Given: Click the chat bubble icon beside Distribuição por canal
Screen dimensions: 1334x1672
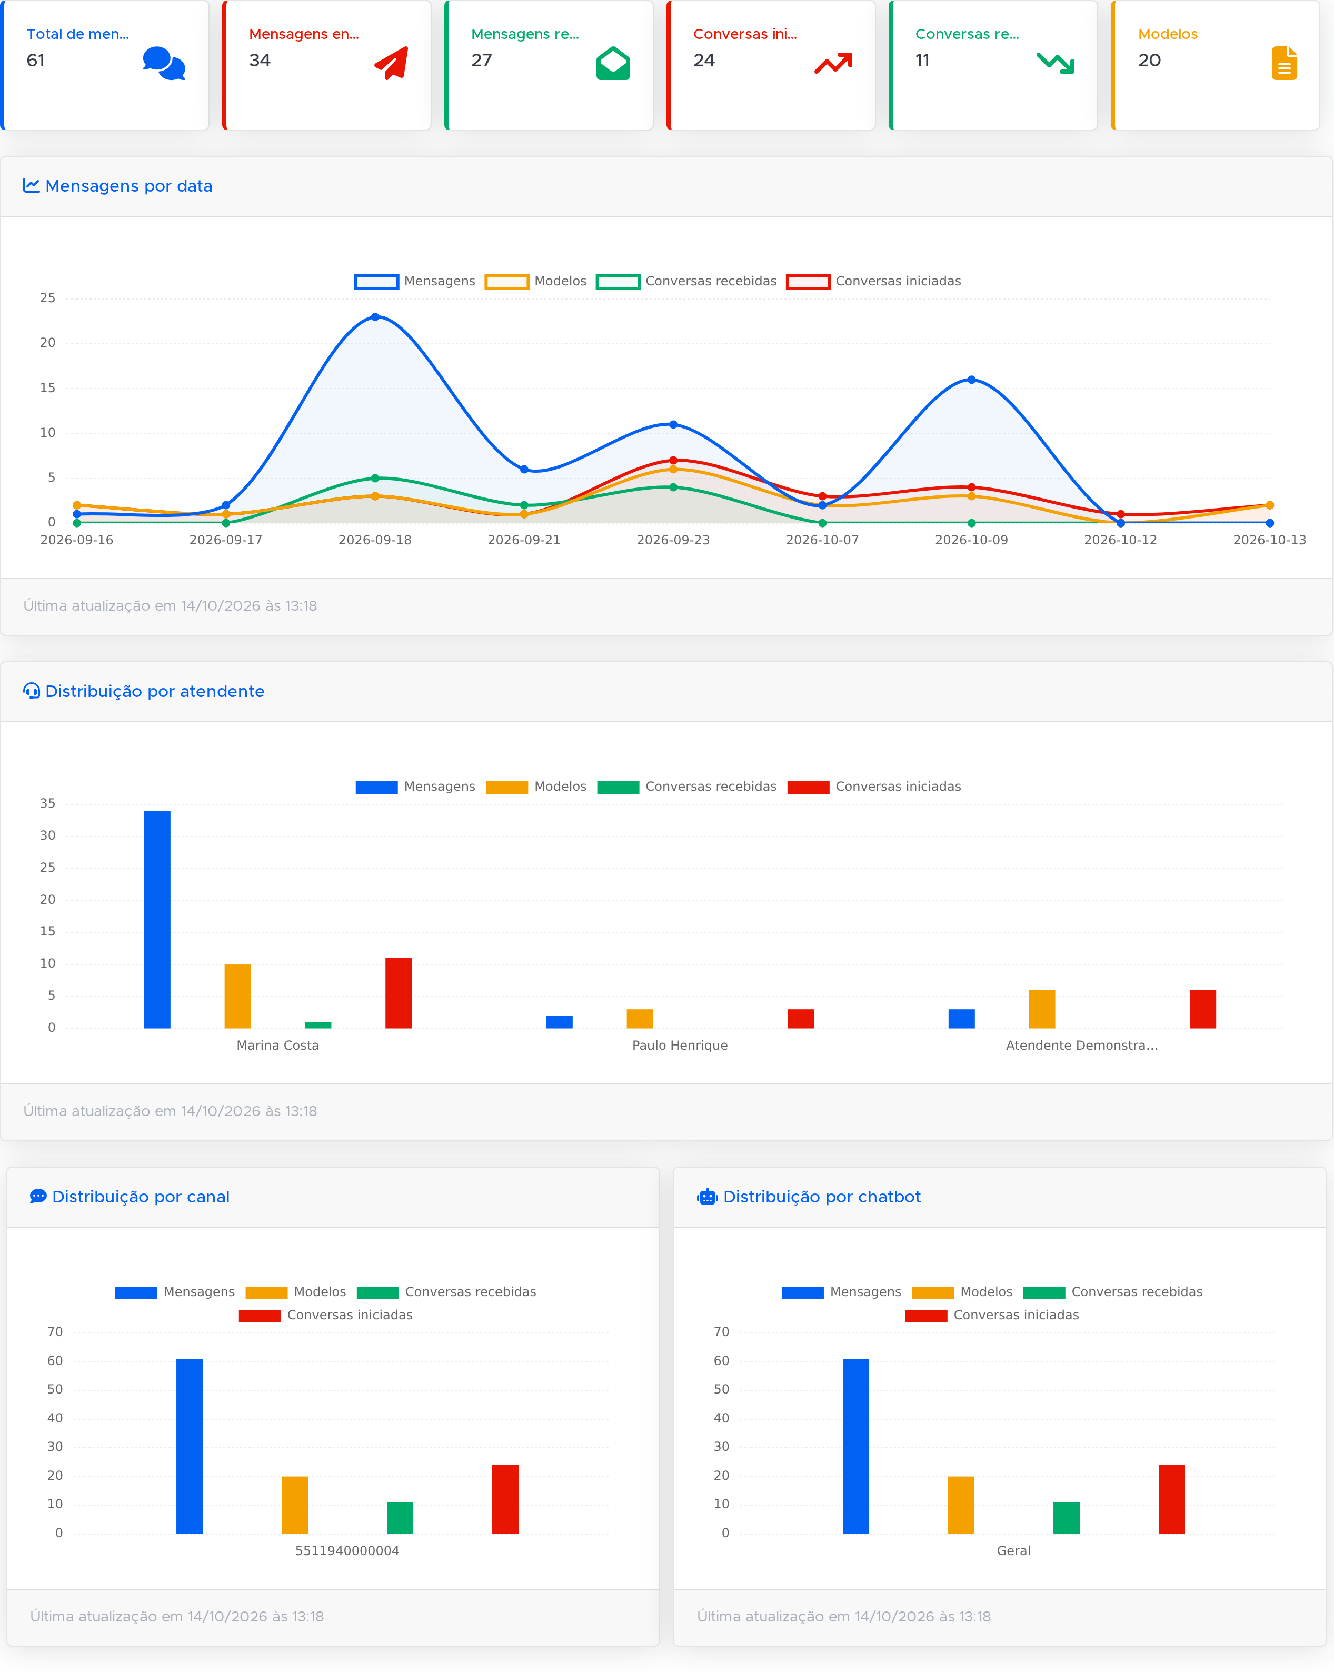Looking at the screenshot, I should pyautogui.click(x=38, y=1197).
